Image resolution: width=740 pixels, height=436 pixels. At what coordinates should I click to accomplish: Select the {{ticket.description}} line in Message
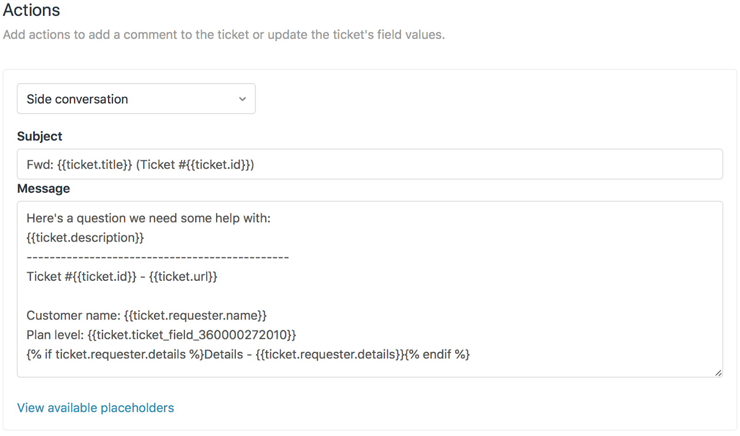tap(85, 237)
